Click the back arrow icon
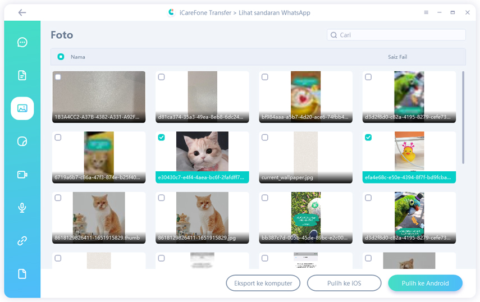This screenshot has width=480, height=302. click(x=22, y=12)
